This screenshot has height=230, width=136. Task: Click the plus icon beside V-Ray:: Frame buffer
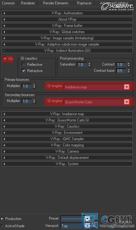[x=4, y=26]
